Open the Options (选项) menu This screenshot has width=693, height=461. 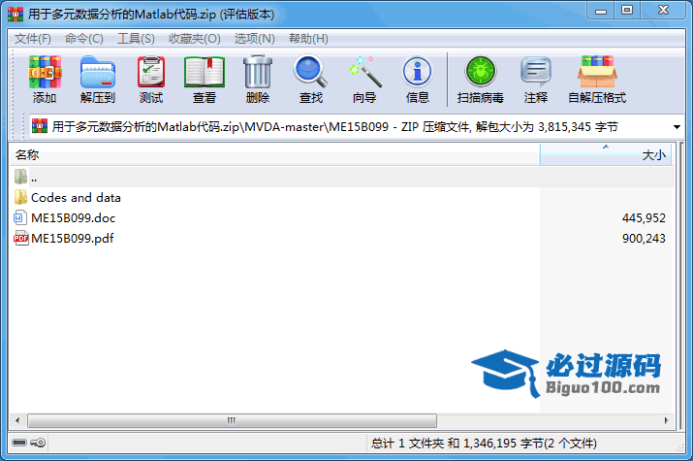[255, 39]
